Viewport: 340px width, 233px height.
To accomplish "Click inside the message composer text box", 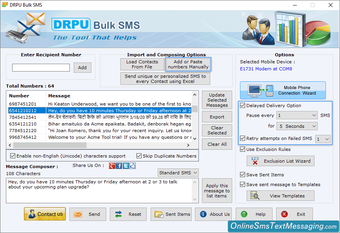I will (99, 190).
